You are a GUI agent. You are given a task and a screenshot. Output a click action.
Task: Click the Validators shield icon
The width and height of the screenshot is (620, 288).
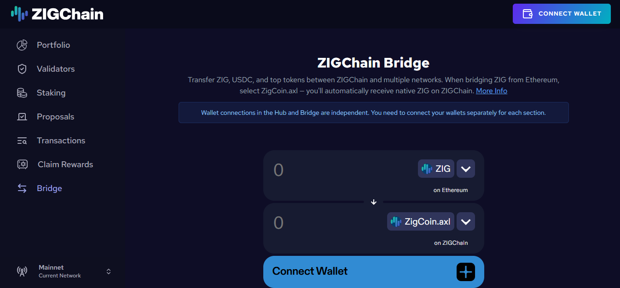(x=22, y=69)
